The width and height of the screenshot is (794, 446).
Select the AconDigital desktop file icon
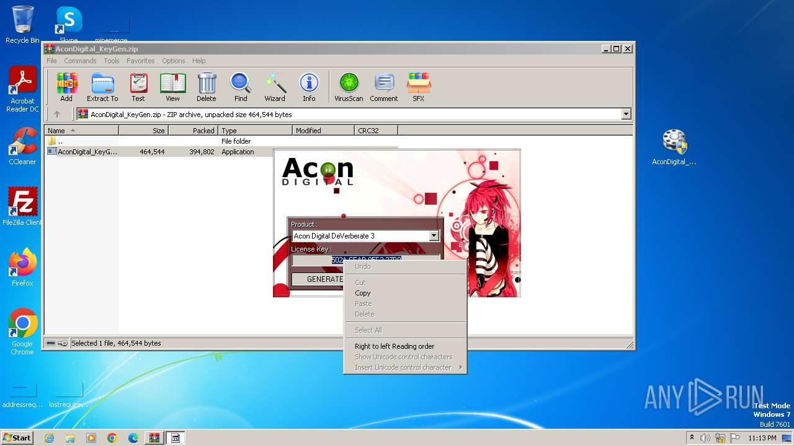click(x=674, y=147)
